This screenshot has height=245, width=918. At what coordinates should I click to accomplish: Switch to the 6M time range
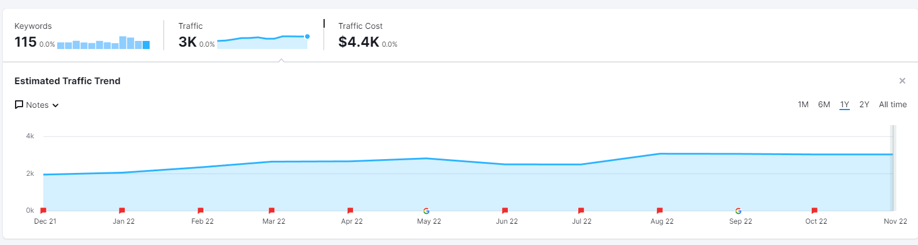coord(824,104)
